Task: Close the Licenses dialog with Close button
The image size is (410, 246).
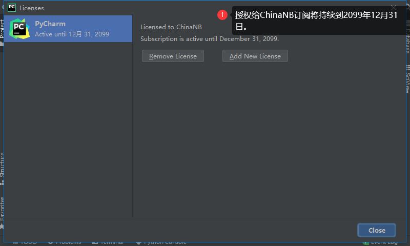Action: [x=377, y=230]
